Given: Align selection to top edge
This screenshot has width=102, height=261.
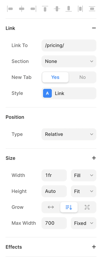Looking at the screenshot, I should 45,9.
